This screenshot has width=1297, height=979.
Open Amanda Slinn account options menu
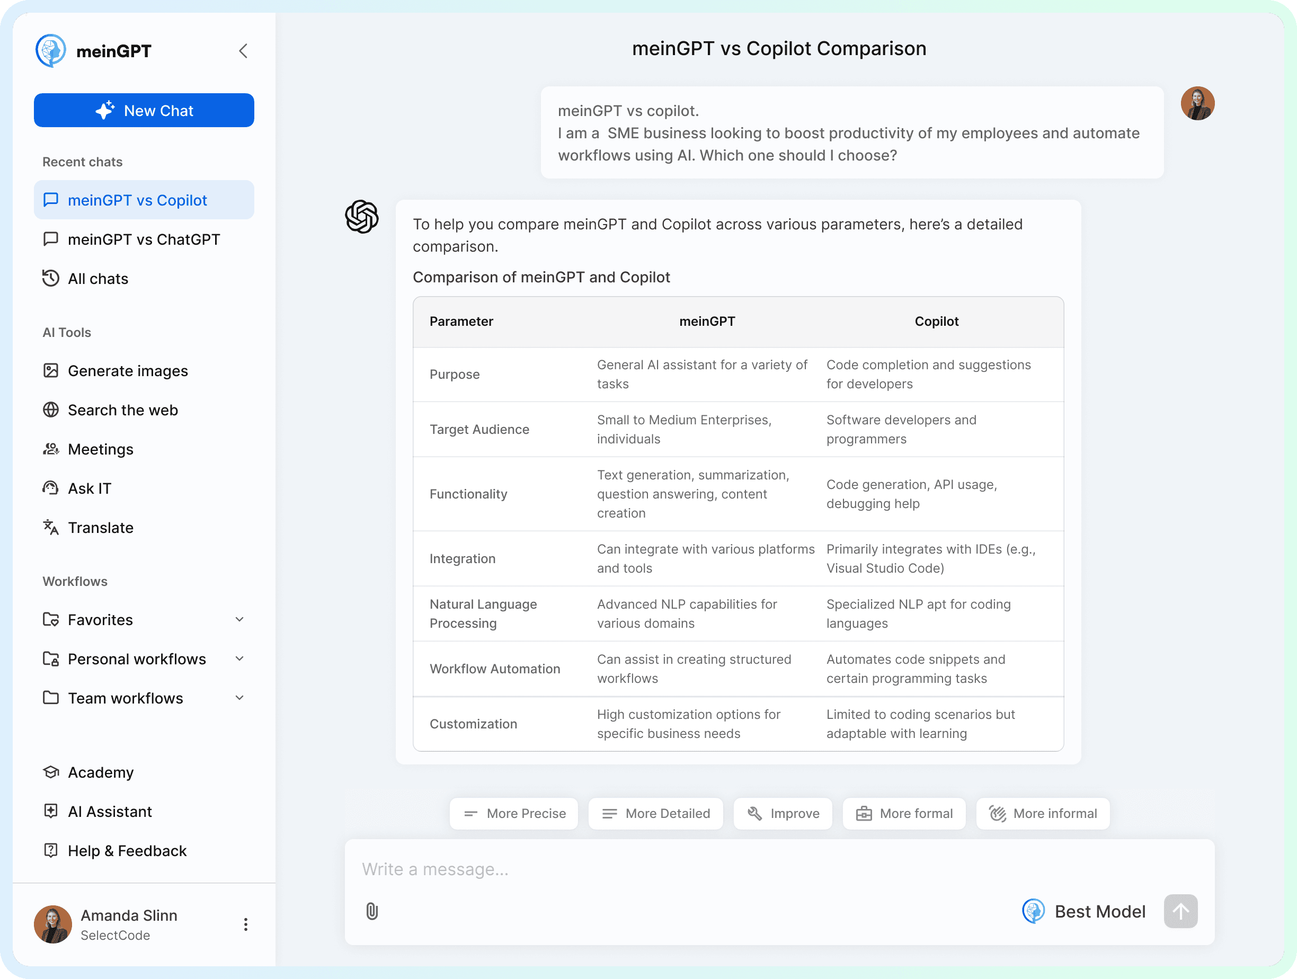[x=246, y=924]
